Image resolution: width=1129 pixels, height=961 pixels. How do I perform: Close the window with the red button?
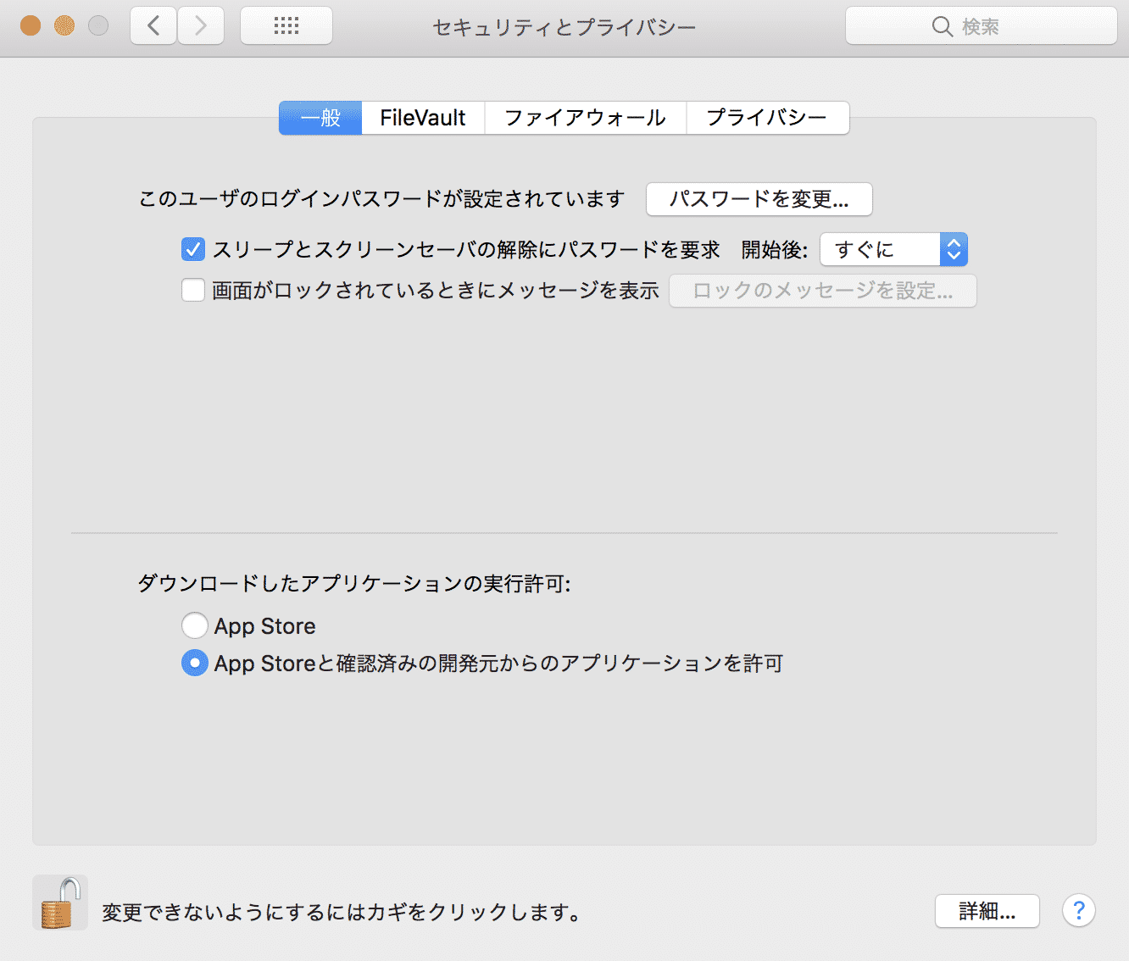tap(31, 25)
